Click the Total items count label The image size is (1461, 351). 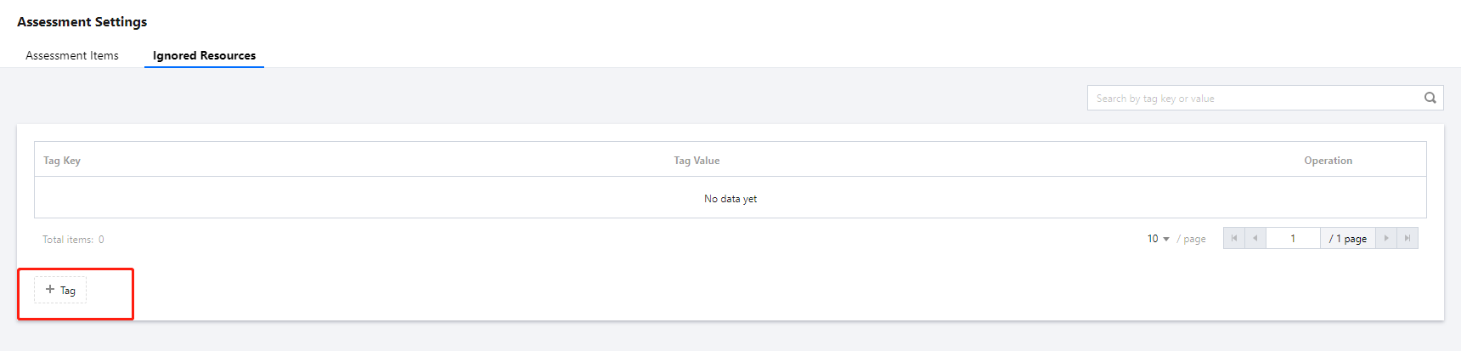73,240
